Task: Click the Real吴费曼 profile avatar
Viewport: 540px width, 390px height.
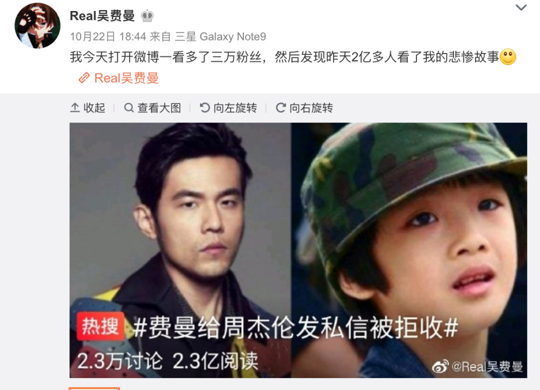Action: [37, 25]
